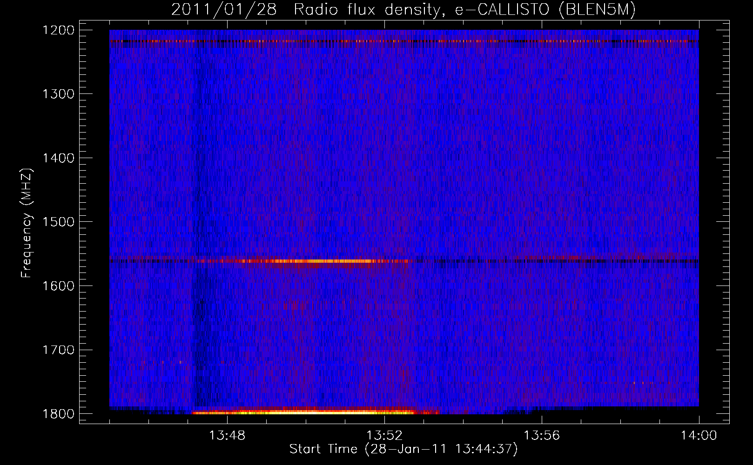The width and height of the screenshot is (753, 465).
Task: Click the '14:00' time axis label
Action: [699, 436]
